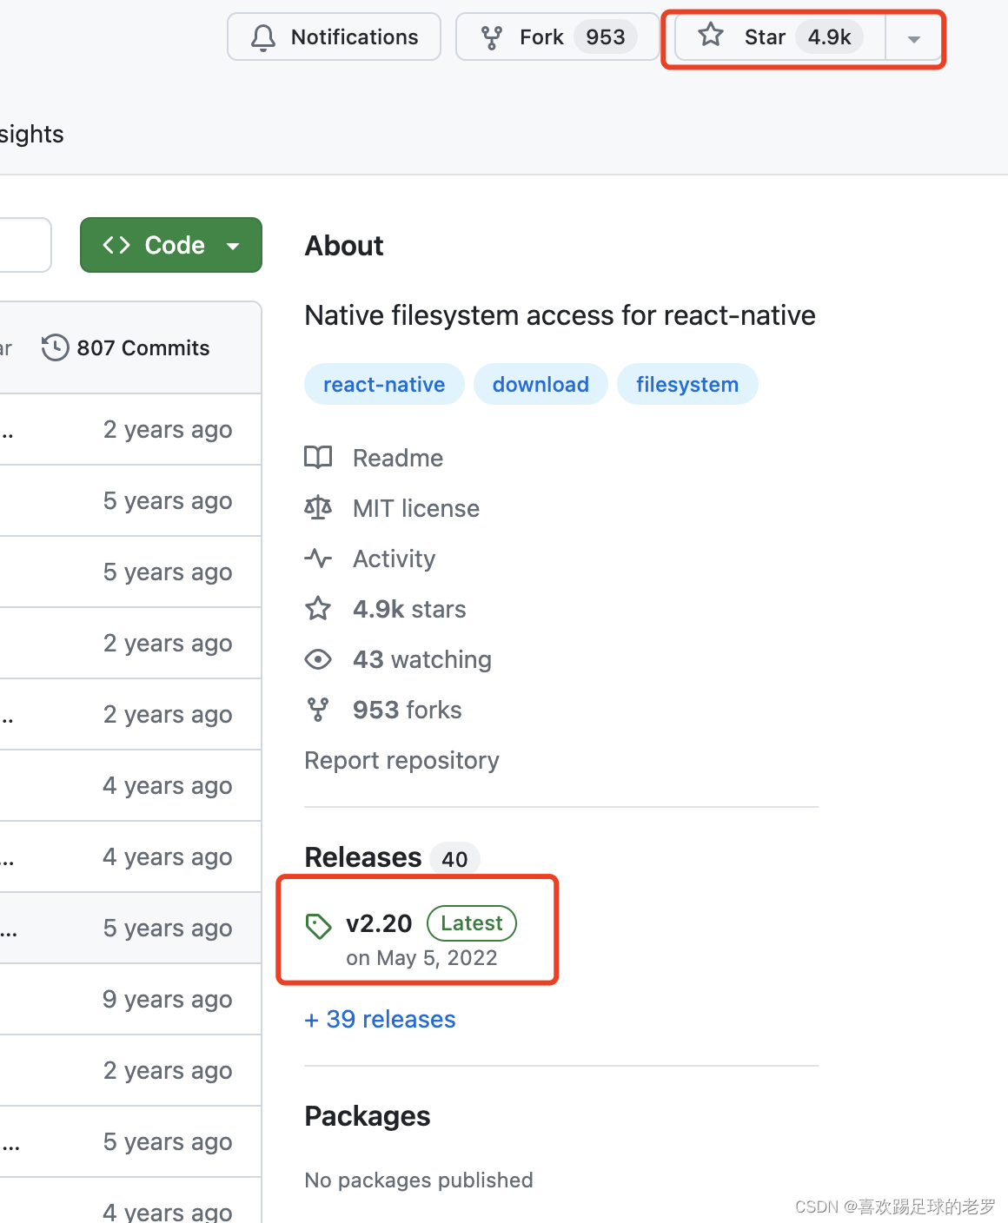Click the fork count 953 badge
1008x1223 pixels.
[606, 37]
